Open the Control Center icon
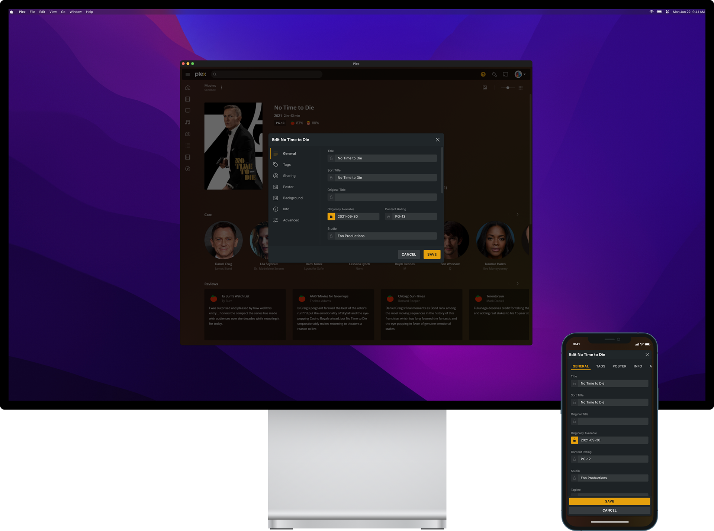The image size is (714, 531). [667, 12]
